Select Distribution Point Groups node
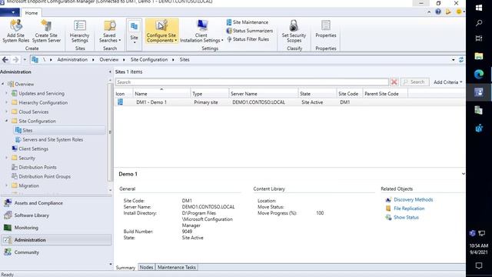 click(45, 176)
